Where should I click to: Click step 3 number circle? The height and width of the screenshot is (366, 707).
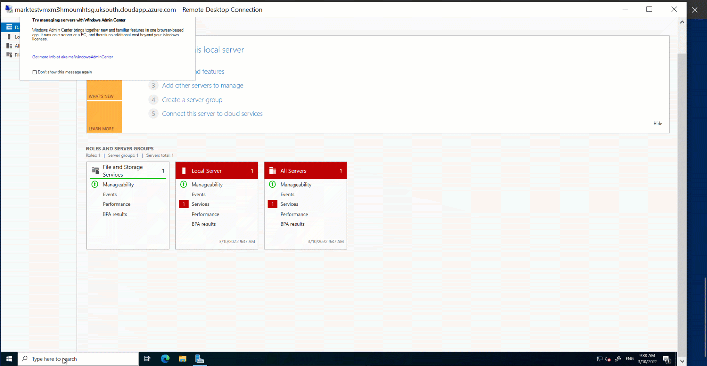click(x=153, y=86)
